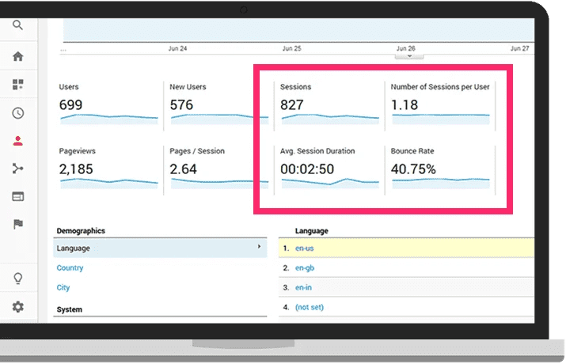
Task: Open the en-in language link
Action: coord(305,287)
